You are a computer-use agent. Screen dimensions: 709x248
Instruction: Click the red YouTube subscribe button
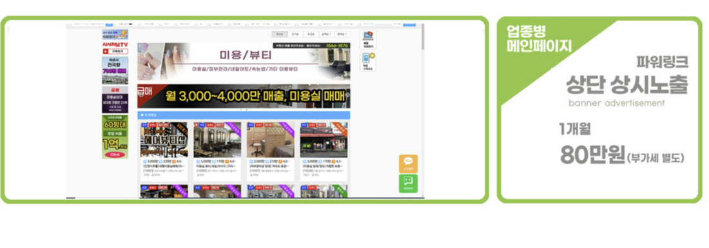115,52
